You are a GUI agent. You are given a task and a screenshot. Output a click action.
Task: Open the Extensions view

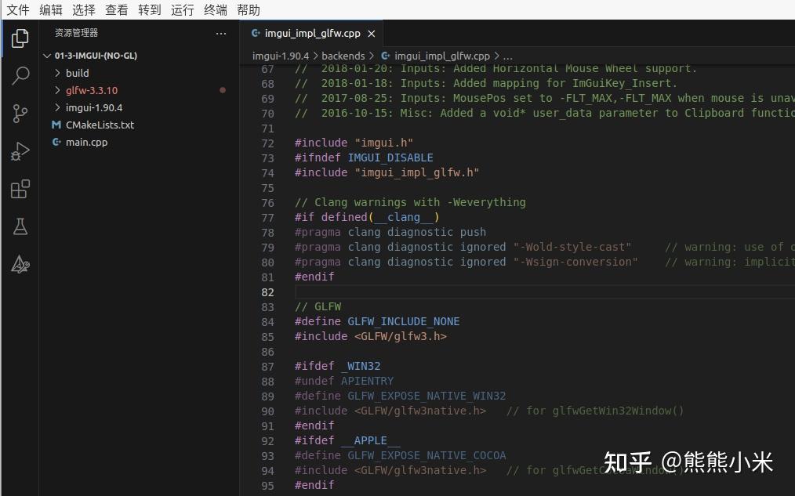click(20, 189)
